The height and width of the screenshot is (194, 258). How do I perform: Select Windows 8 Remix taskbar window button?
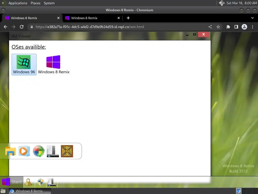[x=30, y=191]
